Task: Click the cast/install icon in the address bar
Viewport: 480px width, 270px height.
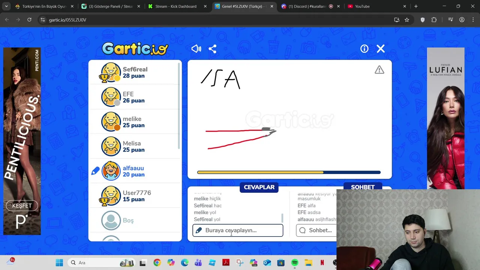Action: tap(397, 20)
